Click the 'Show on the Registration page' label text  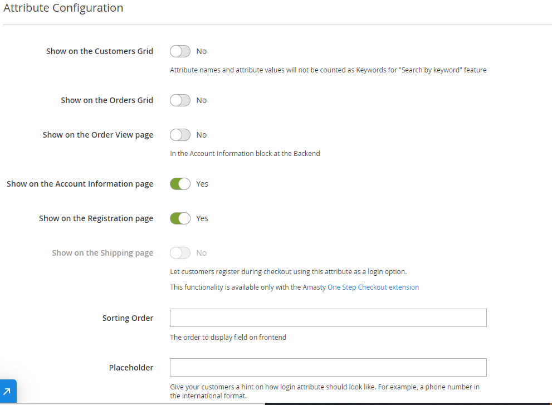click(96, 218)
